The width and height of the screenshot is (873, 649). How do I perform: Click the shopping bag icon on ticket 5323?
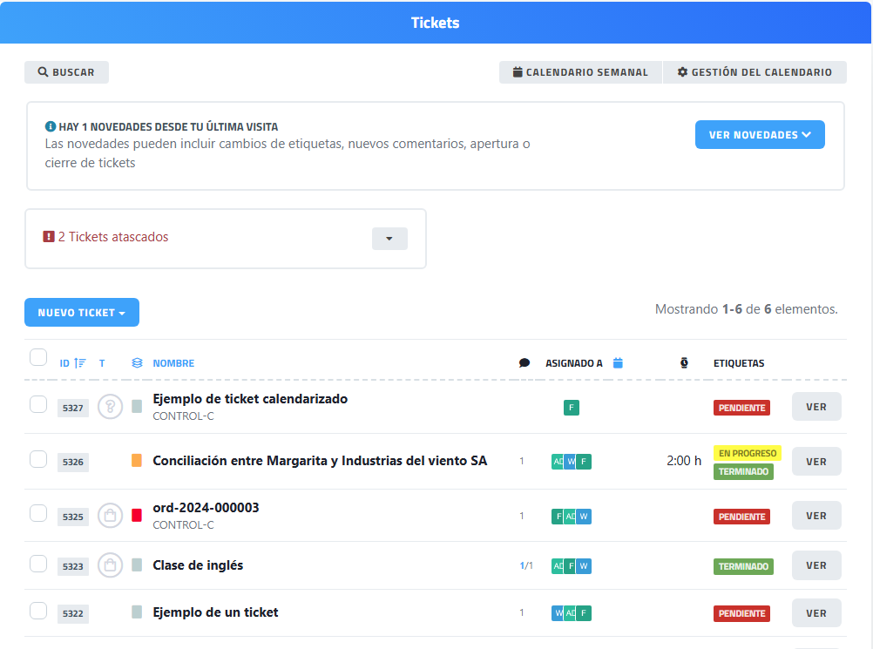pos(110,565)
